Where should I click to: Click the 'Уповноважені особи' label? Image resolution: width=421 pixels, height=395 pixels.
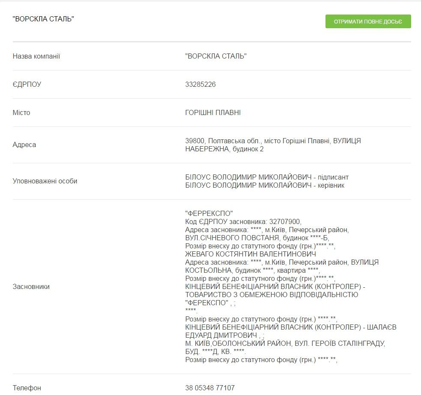(45, 181)
